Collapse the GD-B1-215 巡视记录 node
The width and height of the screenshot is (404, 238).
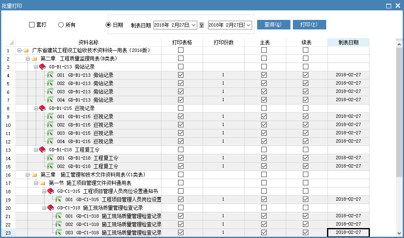tap(36, 108)
